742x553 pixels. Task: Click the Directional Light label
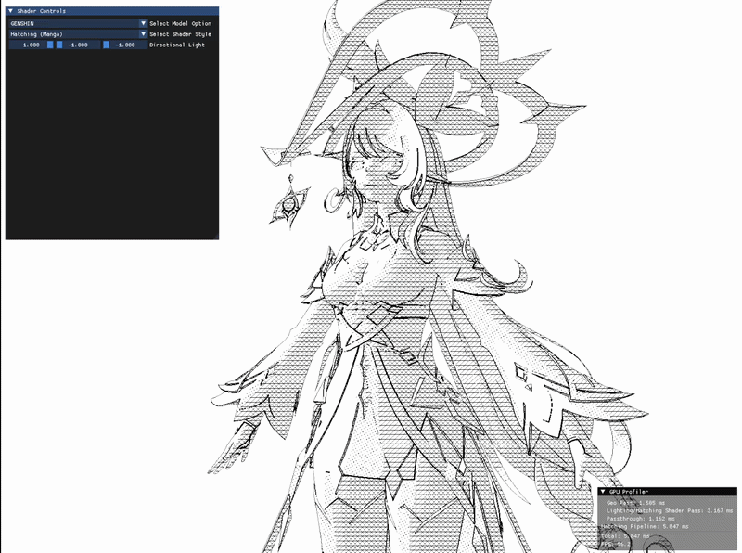[177, 45]
